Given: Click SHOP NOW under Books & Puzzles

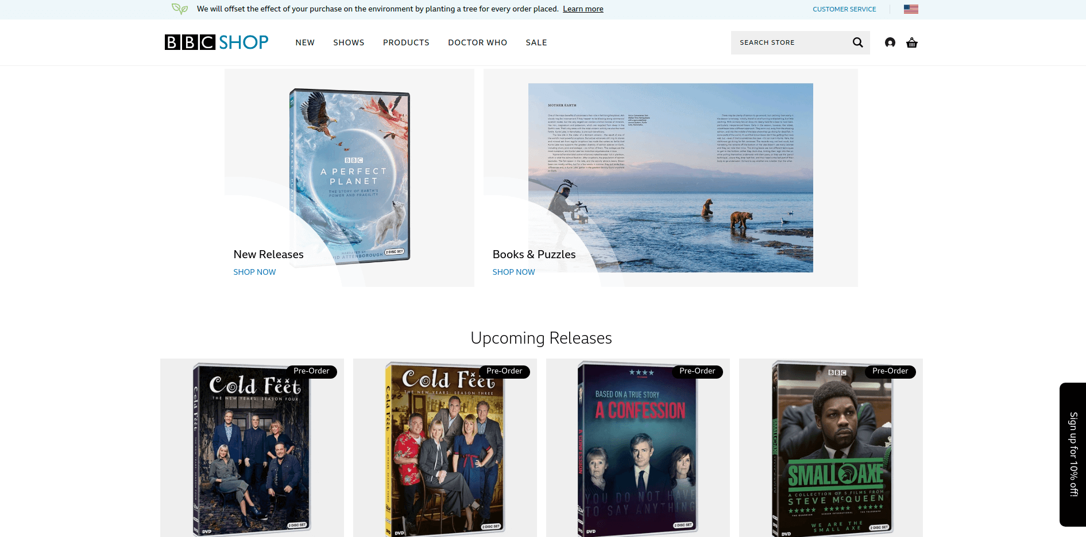Looking at the screenshot, I should (x=513, y=272).
